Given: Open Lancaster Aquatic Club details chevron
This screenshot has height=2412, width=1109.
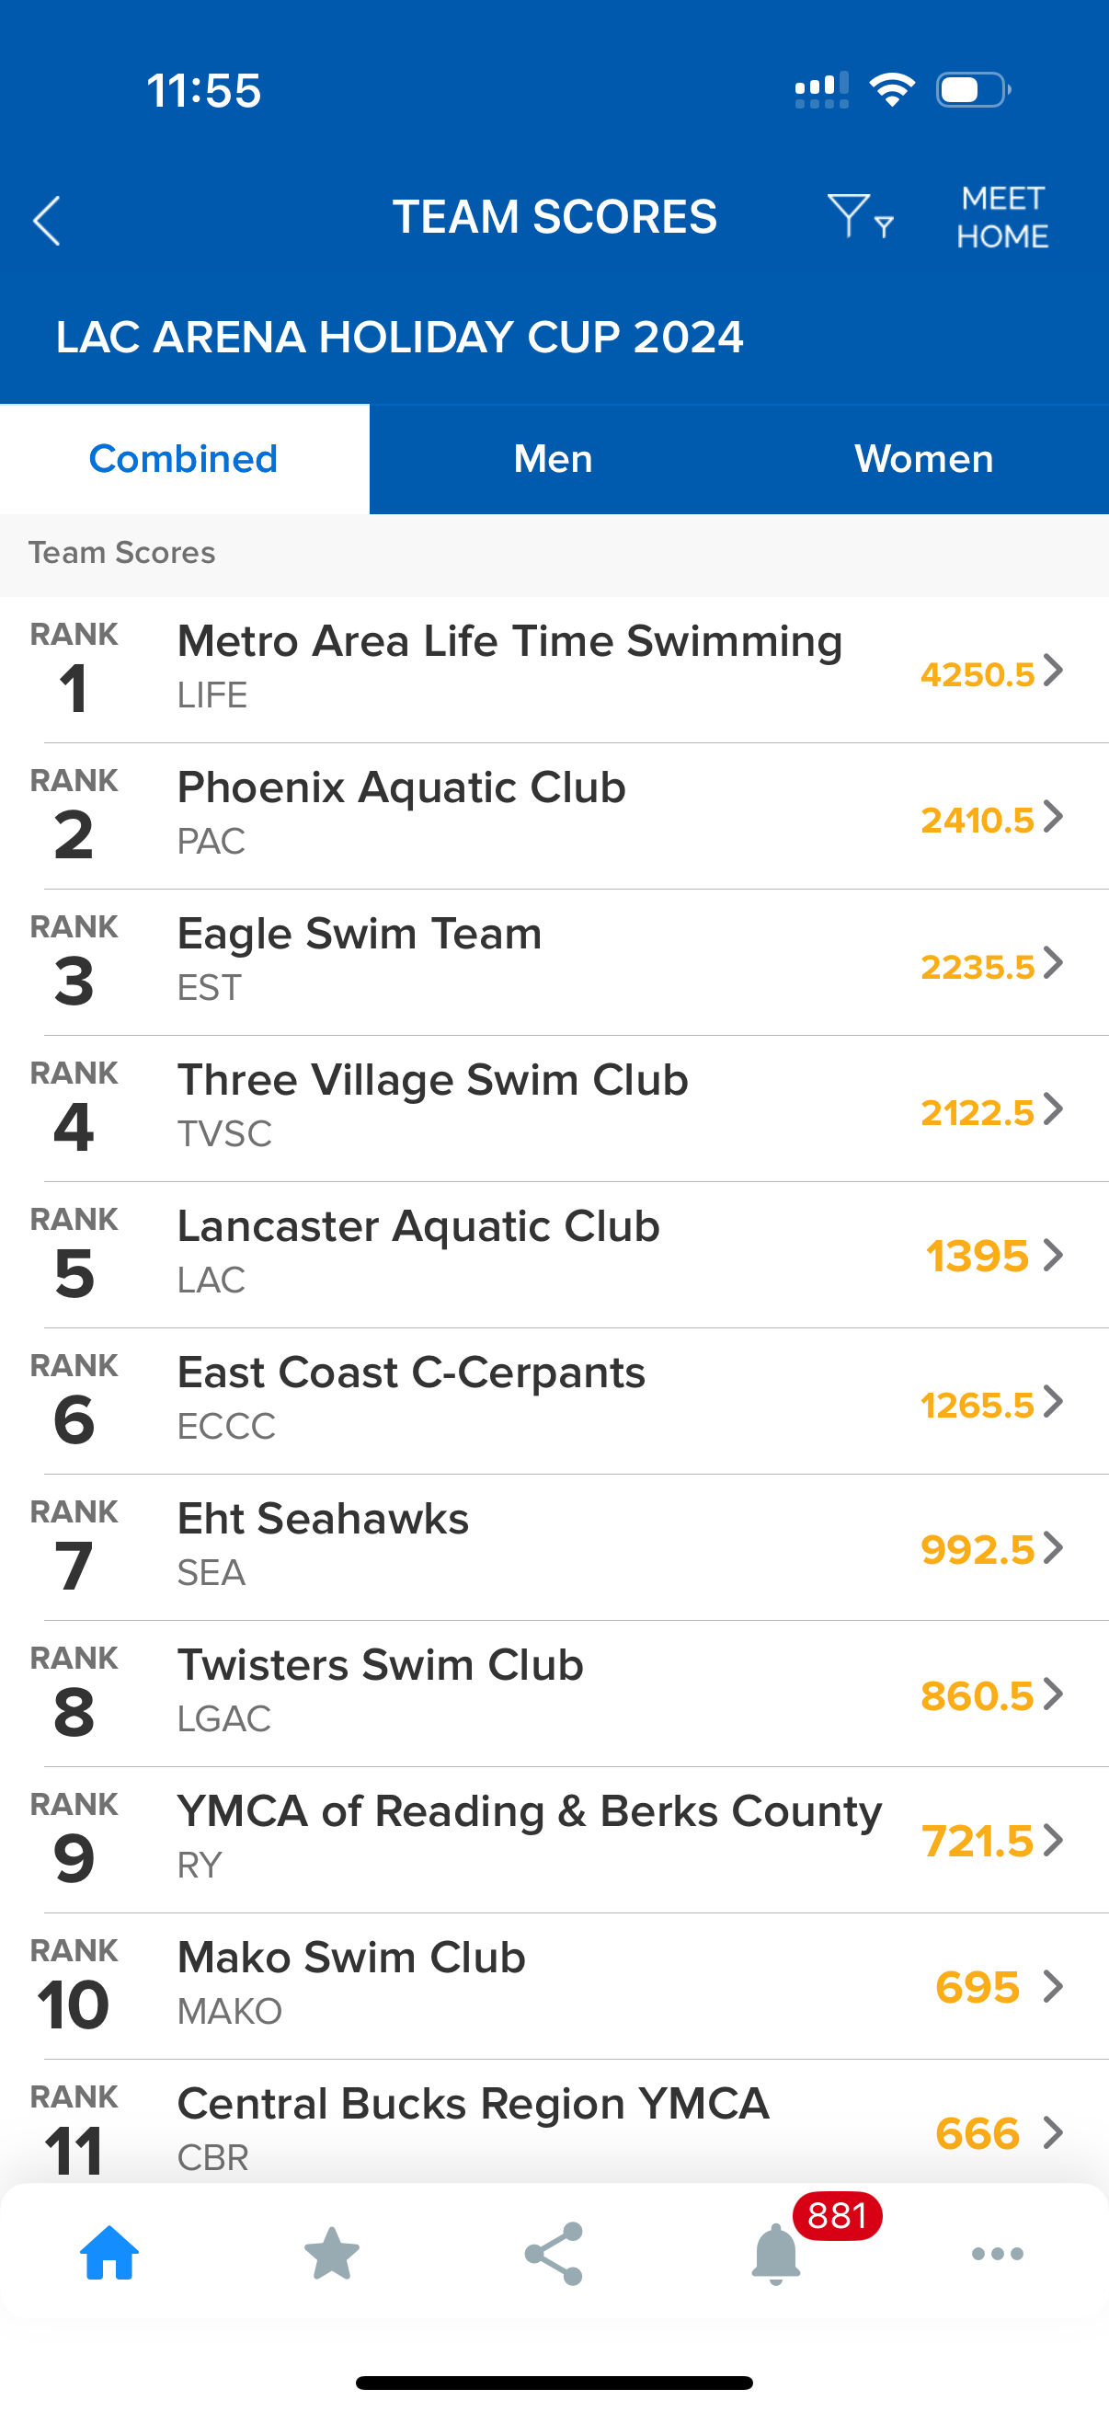Looking at the screenshot, I should (1054, 1256).
